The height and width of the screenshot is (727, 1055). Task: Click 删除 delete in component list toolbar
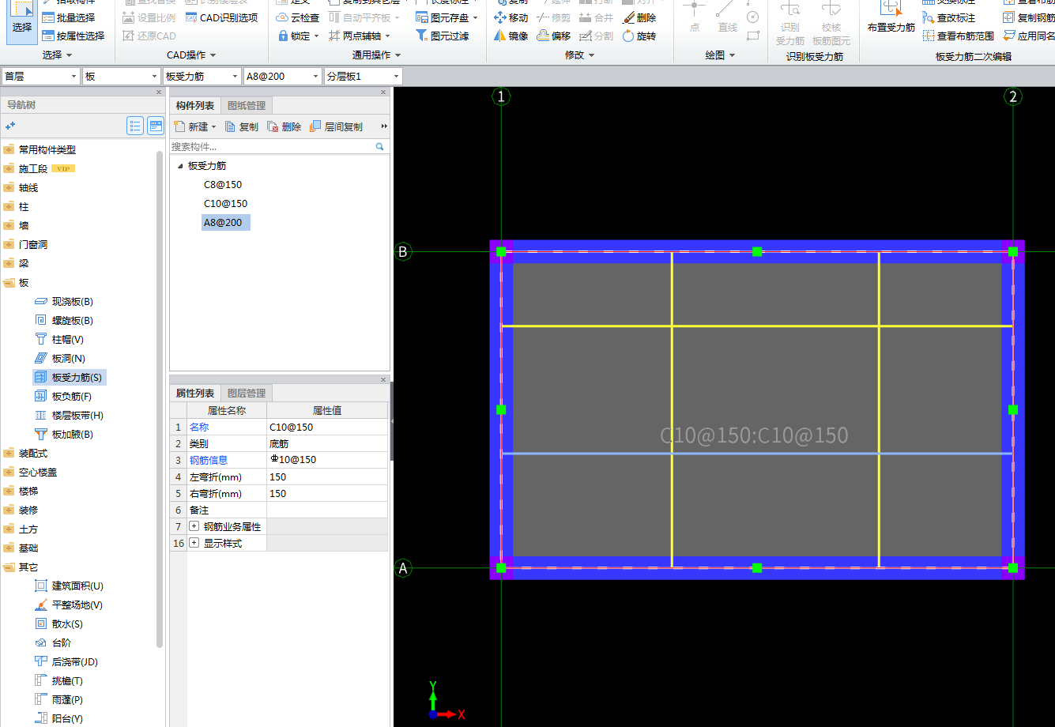click(284, 126)
